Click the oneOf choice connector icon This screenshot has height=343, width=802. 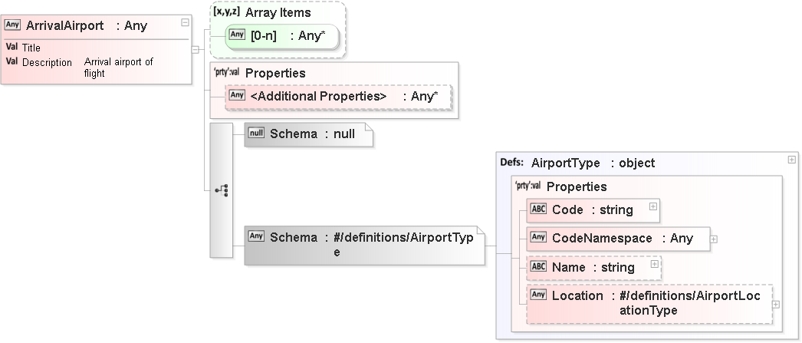tap(222, 190)
